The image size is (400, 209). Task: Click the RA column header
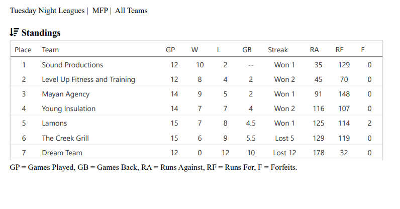(315, 50)
